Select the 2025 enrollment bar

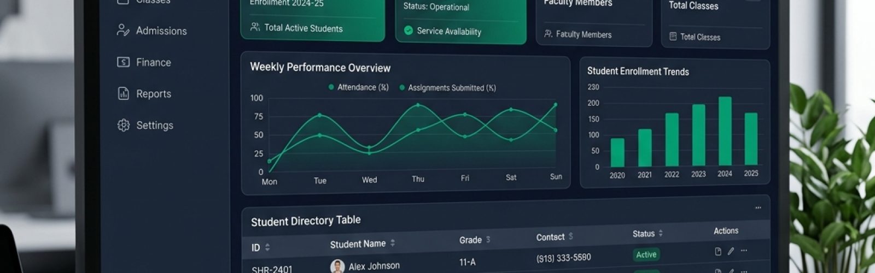[x=751, y=139]
